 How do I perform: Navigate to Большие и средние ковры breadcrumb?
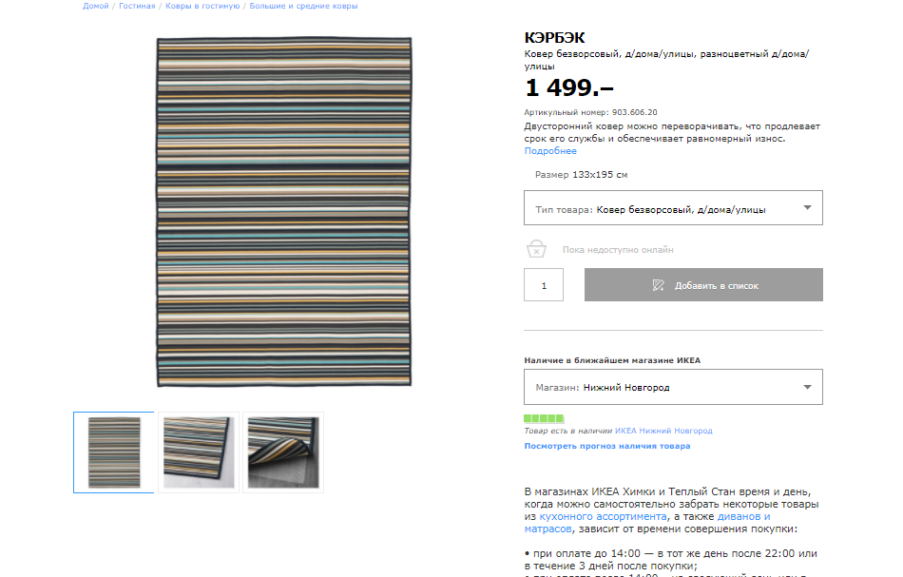coord(303,6)
